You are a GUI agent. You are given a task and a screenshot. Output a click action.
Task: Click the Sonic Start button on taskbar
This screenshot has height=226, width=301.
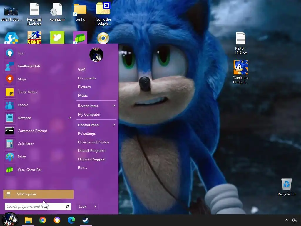click(10, 220)
